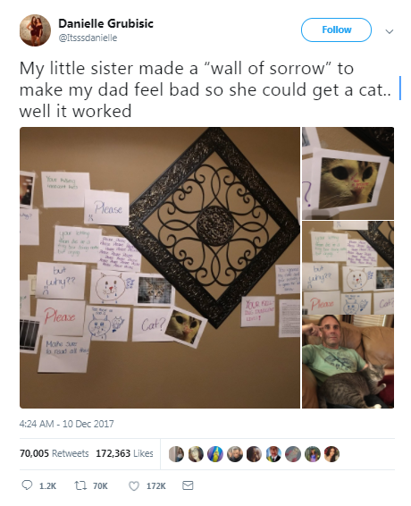Open the Danielle Grubisic name link
This screenshot has height=506, width=411.
pos(105,23)
